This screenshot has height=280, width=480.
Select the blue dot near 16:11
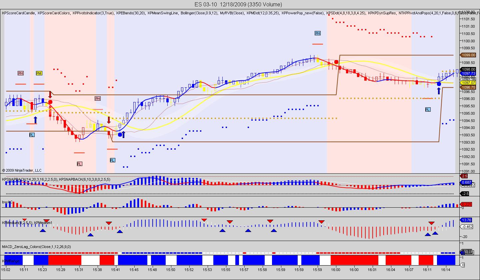439,84
